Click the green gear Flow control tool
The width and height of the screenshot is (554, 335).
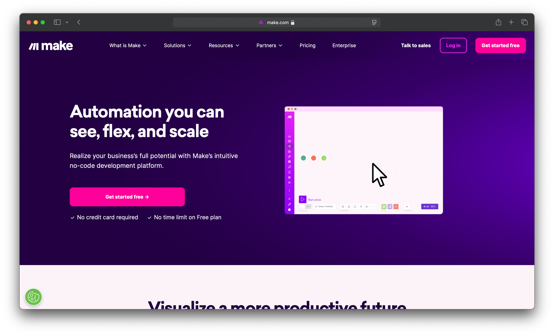(x=384, y=207)
